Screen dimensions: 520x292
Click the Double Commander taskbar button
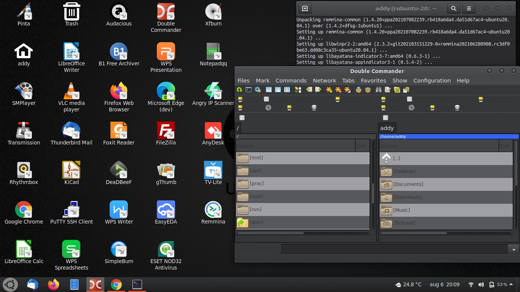[95, 284]
